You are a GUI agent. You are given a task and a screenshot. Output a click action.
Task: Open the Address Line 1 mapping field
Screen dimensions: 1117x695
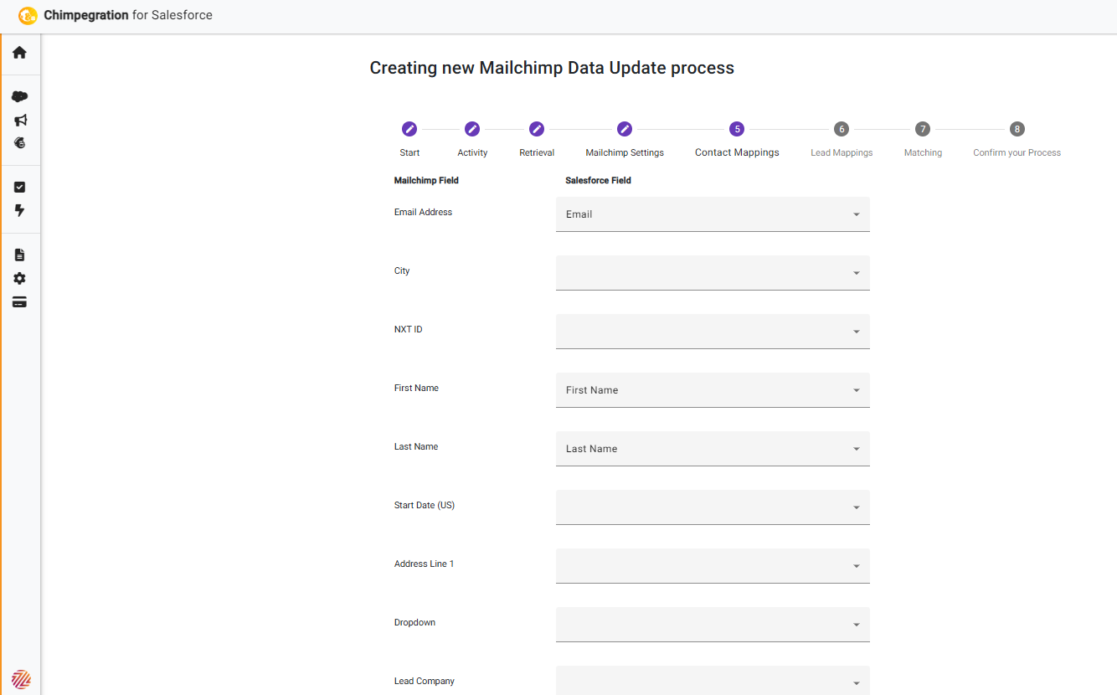pyautogui.click(x=712, y=566)
